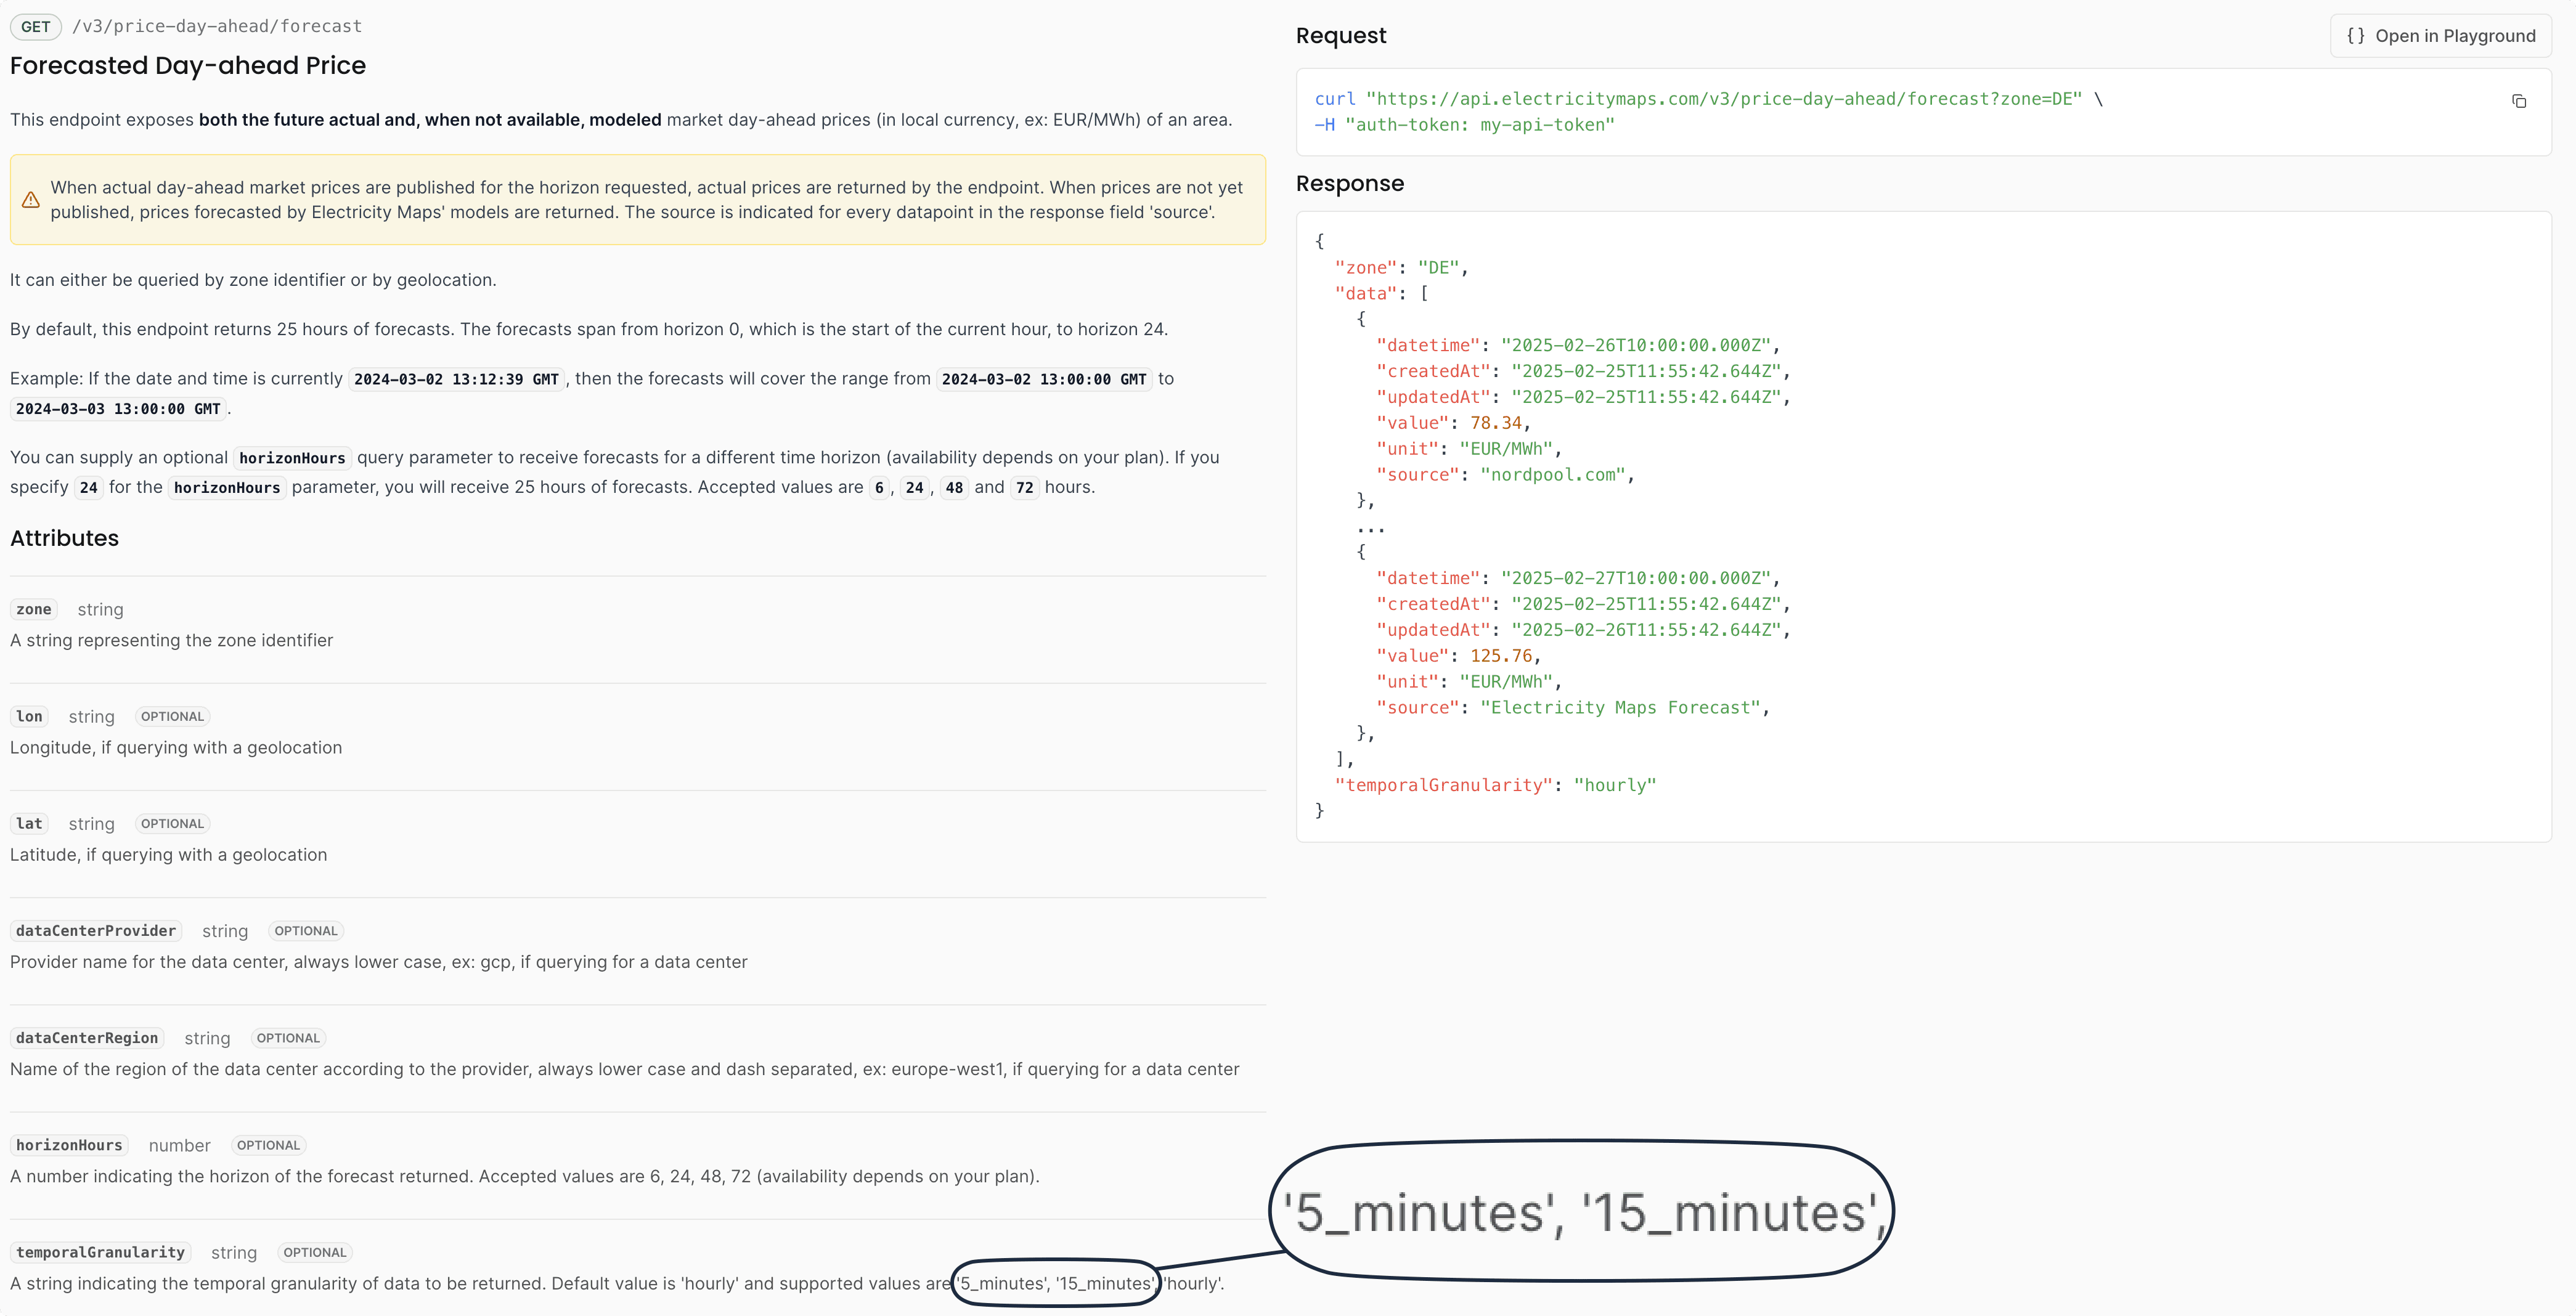
Task: Click the inline code value 48
Action: [x=954, y=488]
